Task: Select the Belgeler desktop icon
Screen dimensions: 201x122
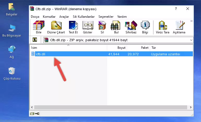Action: click(x=12, y=10)
